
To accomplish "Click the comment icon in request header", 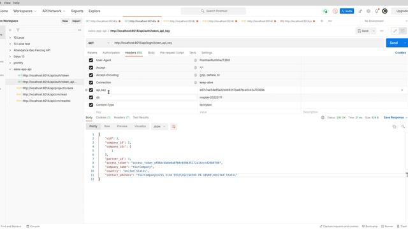I will 402,31.
